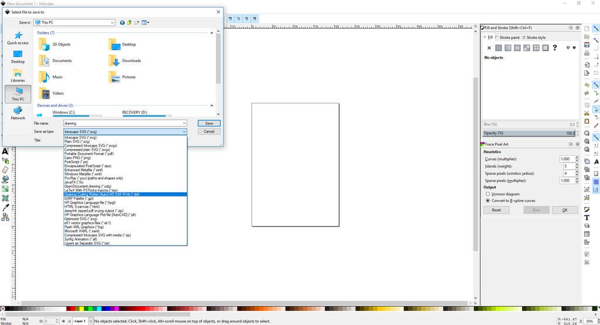The image size is (600, 325).
Task: Toggle snap to grids button
Action: point(596,182)
